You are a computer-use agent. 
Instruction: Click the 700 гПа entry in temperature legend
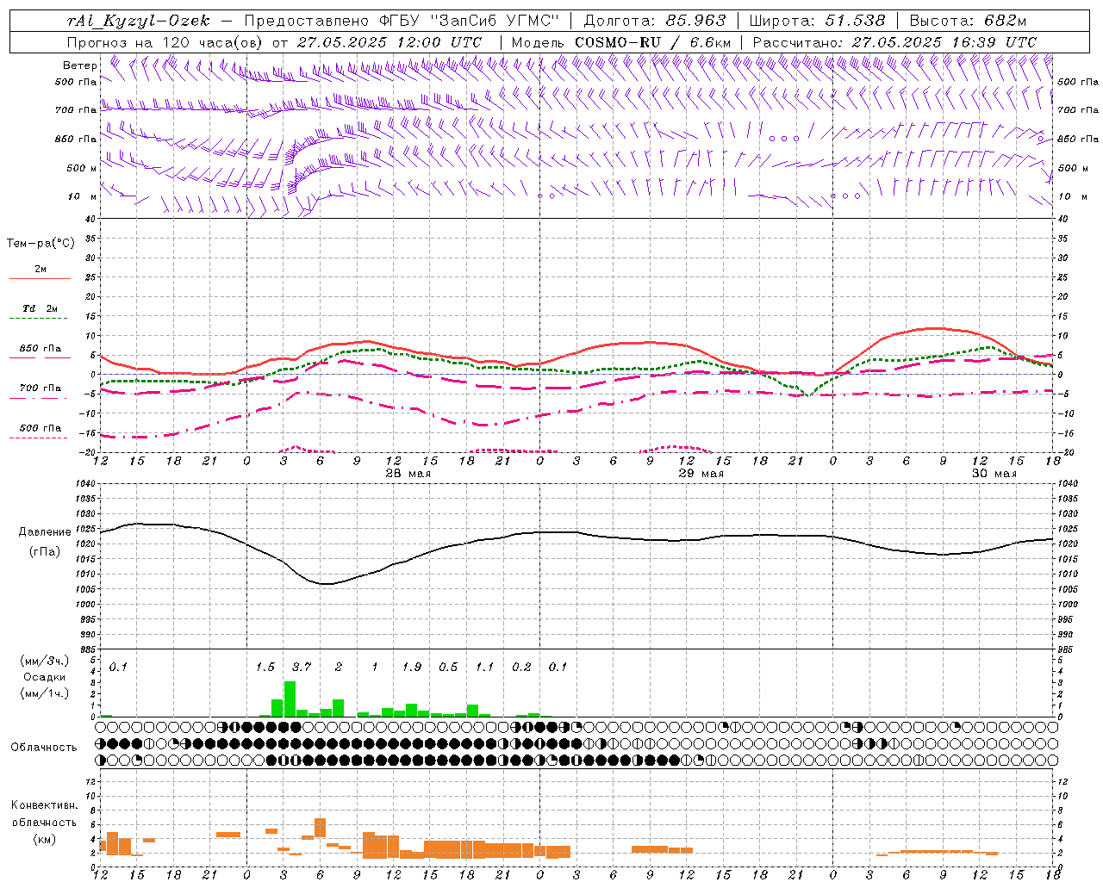click(x=40, y=388)
